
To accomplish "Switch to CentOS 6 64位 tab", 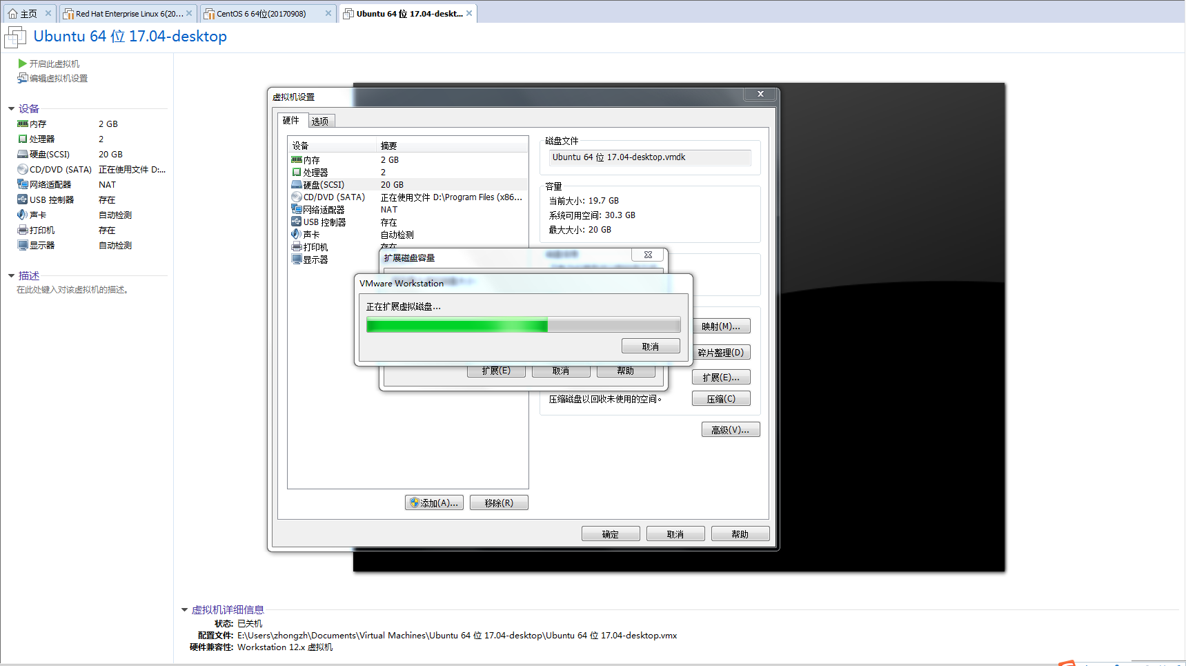I will (268, 13).
